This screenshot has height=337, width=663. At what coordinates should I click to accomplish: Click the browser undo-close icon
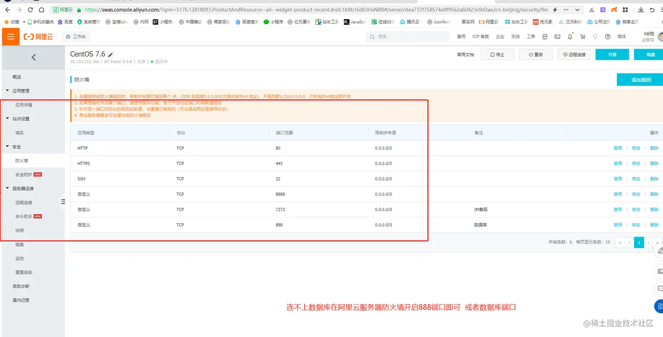pyautogui.click(x=652, y=10)
